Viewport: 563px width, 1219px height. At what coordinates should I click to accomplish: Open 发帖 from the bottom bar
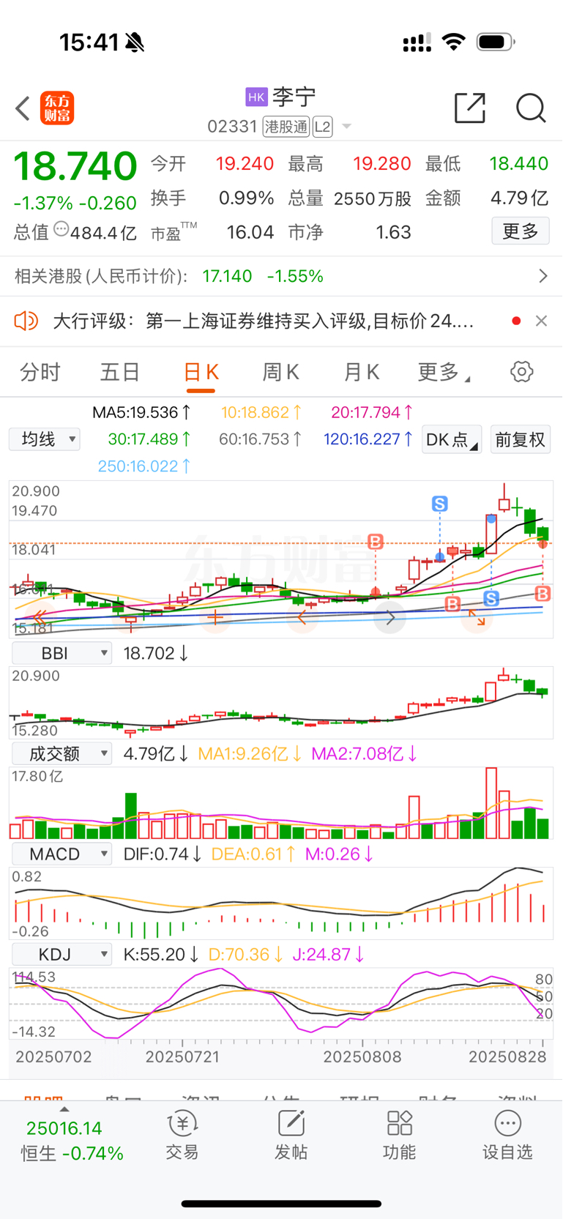coord(291,1136)
